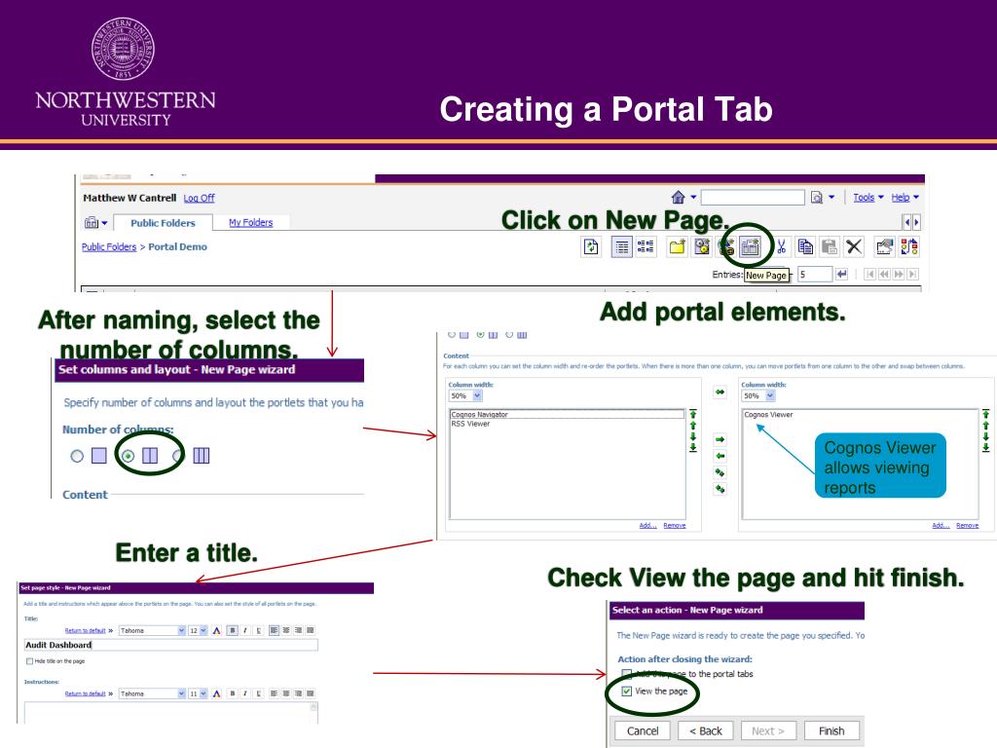
Task: Click the Back button
Action: pos(705,730)
